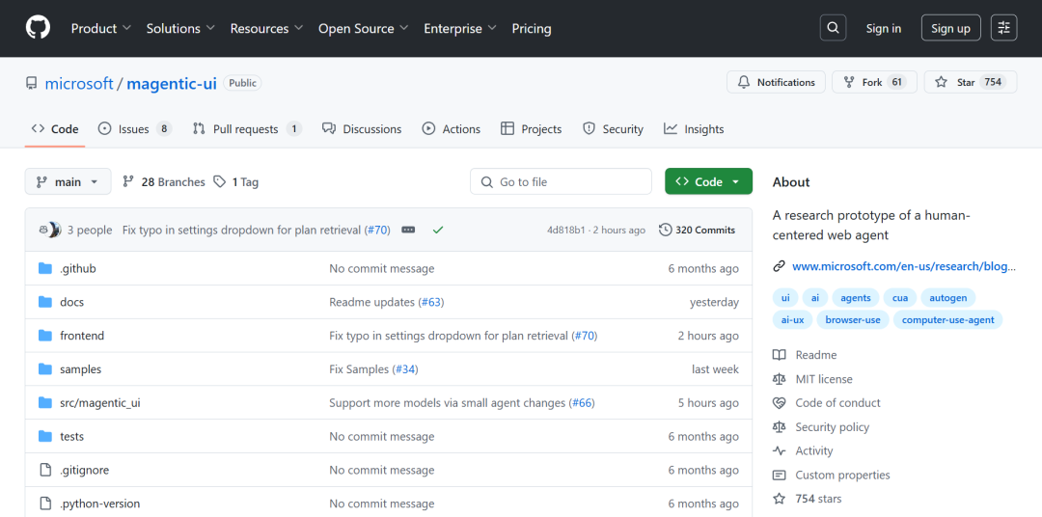Switch to the Code tab

tap(55, 129)
